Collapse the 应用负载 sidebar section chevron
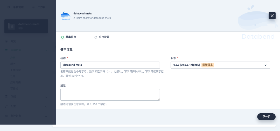Viewport: 280px width, 131px height. (46, 50)
